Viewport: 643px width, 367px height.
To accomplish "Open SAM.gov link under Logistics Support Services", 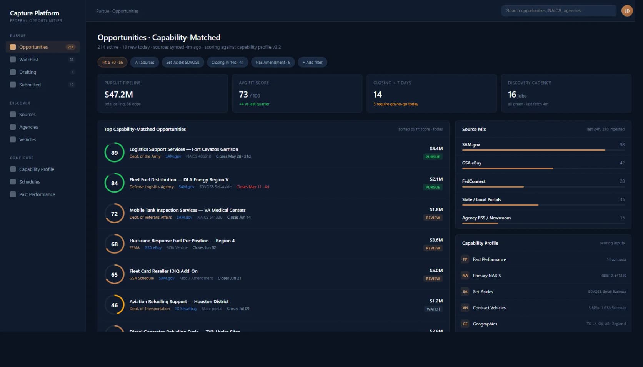I will (x=173, y=156).
